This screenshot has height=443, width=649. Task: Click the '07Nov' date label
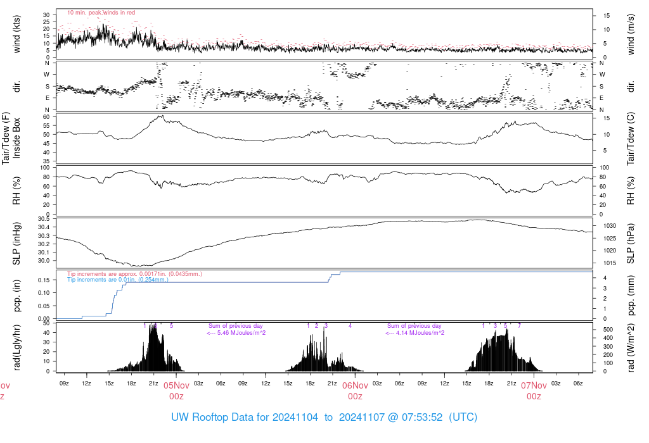[x=534, y=385]
